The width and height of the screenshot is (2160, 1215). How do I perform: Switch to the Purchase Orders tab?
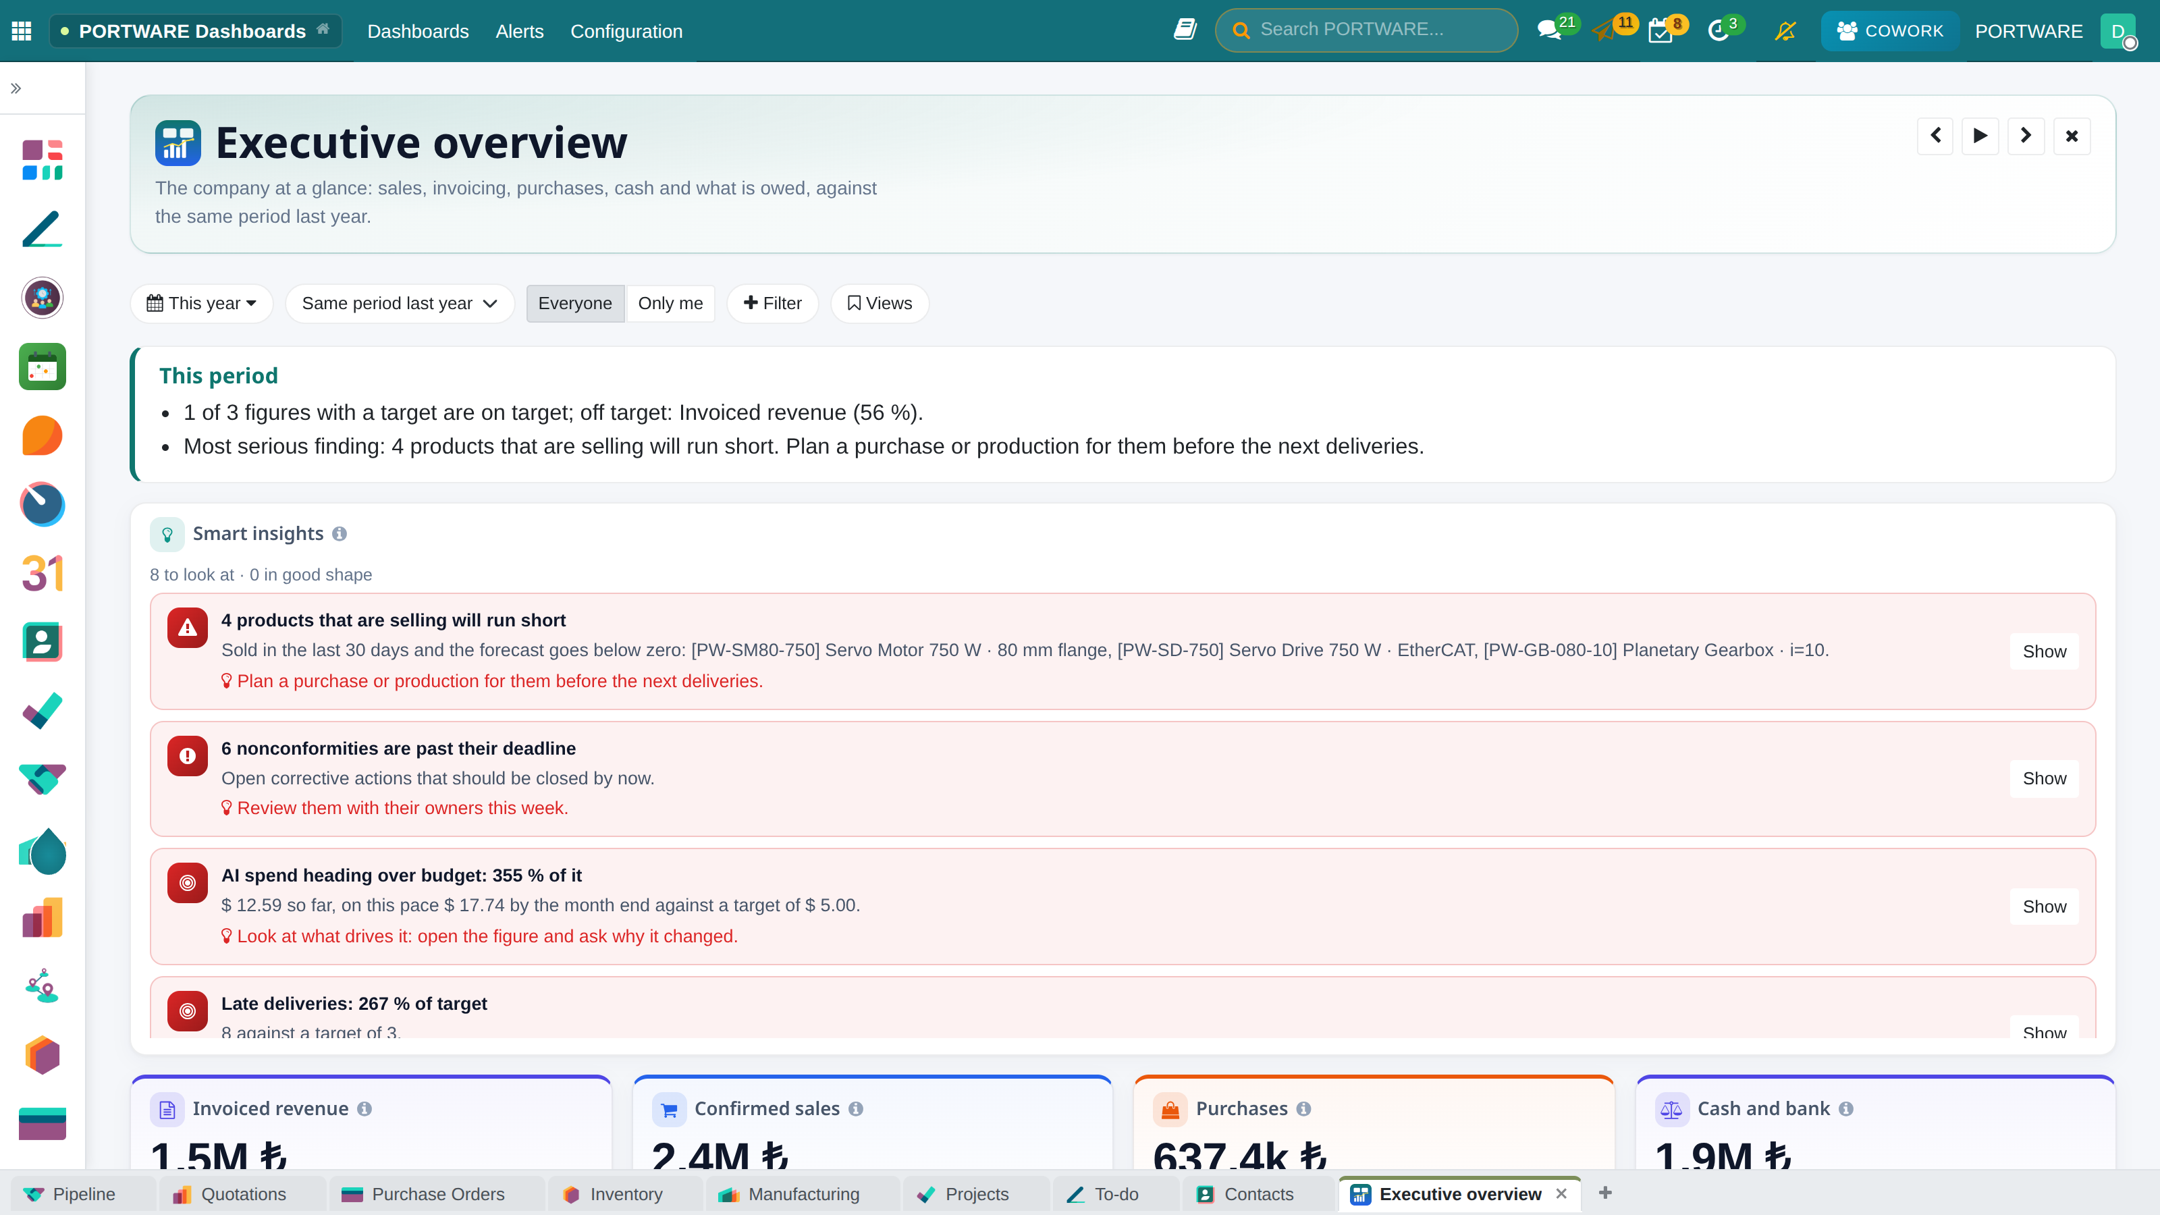click(x=425, y=1194)
